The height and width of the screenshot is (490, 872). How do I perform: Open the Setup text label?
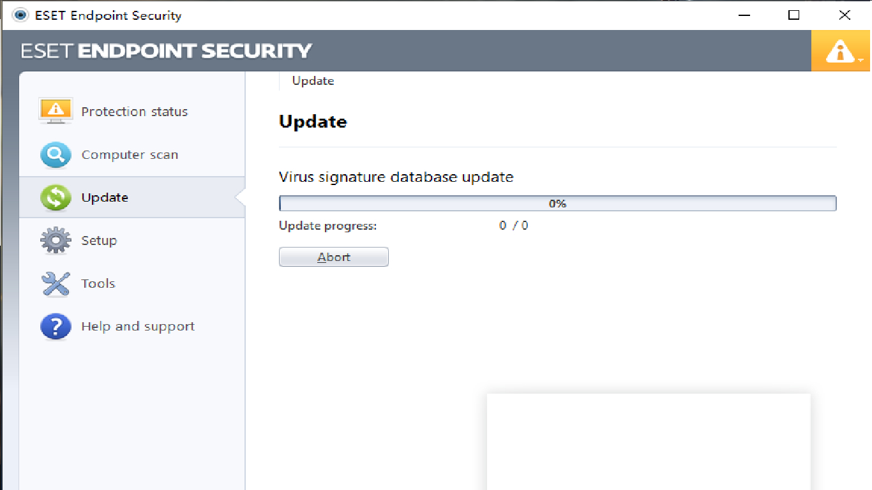click(99, 241)
